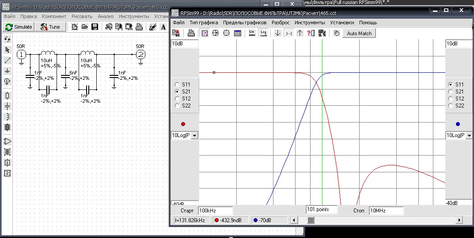Screen dimensions: 474x238
Task: Select S21 radio button on right panel
Action: click(x=451, y=91)
